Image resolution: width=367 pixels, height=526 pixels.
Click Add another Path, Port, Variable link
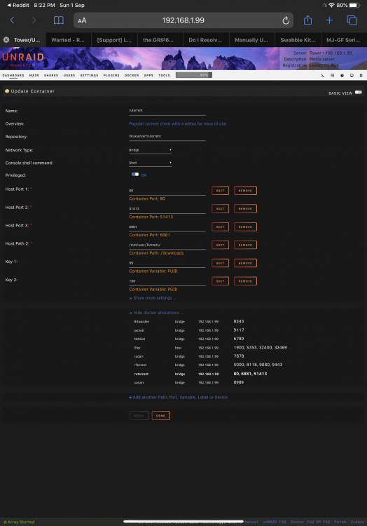[178, 397]
